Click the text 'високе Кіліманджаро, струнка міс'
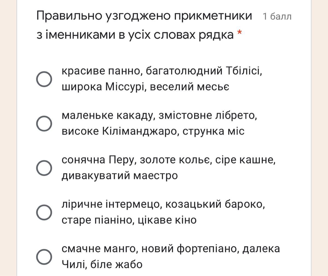The width and height of the screenshot is (328, 276). click(153, 131)
